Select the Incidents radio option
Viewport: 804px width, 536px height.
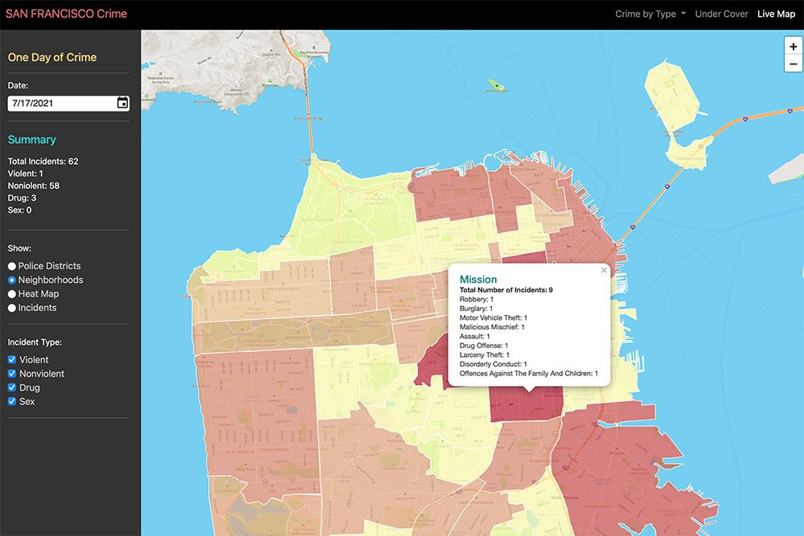[x=12, y=308]
